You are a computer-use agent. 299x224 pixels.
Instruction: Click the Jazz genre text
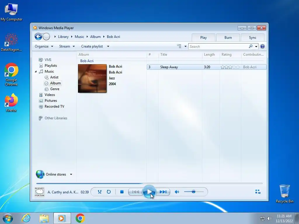(x=112, y=78)
